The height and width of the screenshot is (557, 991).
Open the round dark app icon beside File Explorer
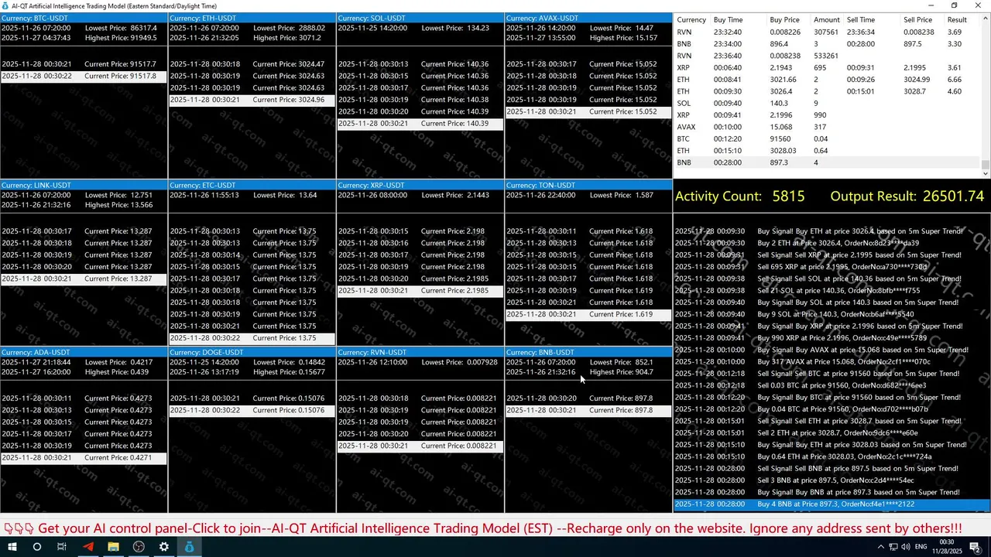139,547
